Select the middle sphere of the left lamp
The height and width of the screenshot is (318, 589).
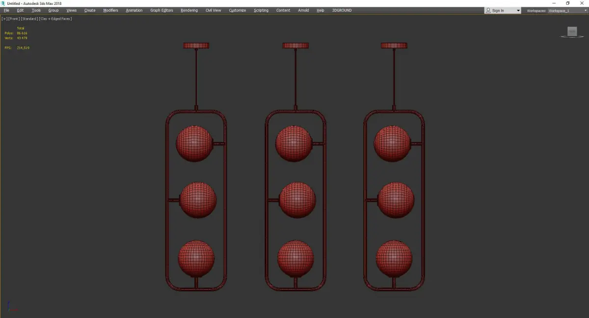(x=198, y=200)
